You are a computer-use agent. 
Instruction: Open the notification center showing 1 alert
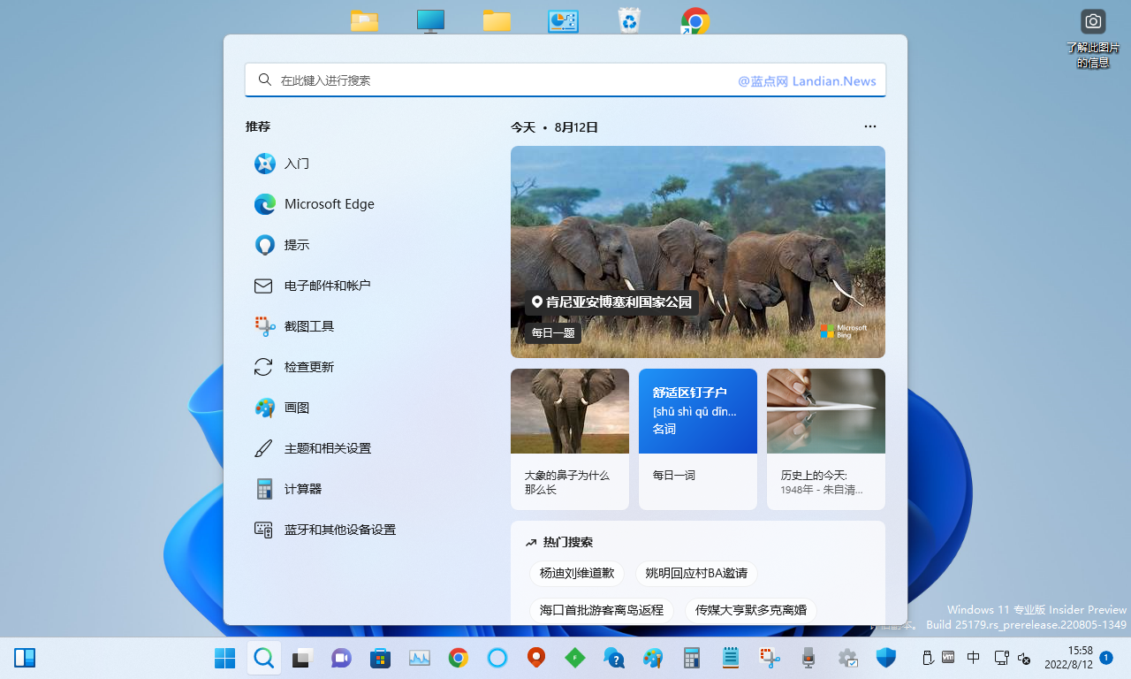coord(1105,658)
